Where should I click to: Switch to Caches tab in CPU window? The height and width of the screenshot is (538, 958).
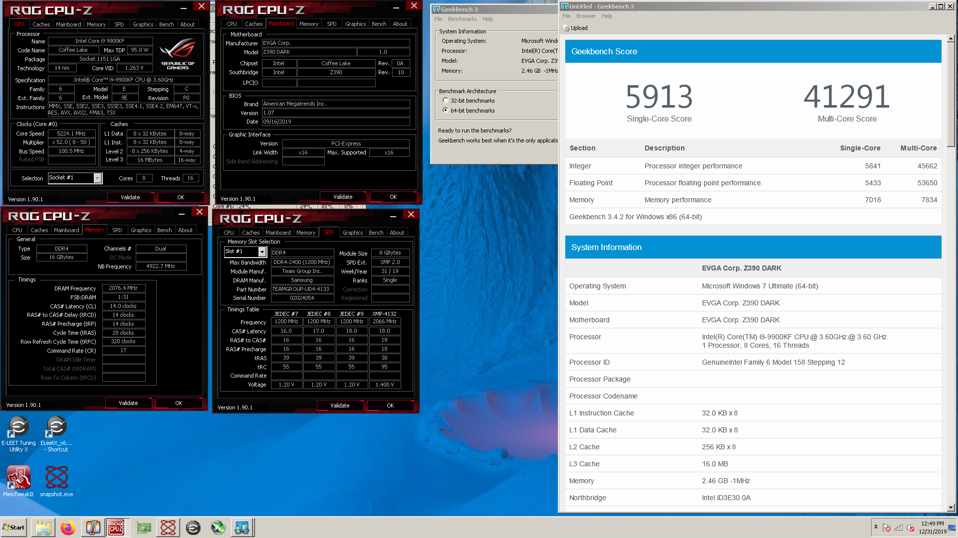(x=41, y=24)
